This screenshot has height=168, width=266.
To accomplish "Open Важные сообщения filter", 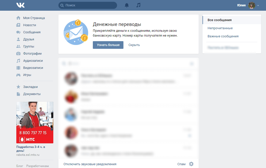I will coord(223,36).
